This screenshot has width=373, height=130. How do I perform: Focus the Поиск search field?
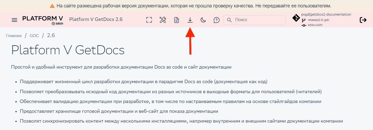(254, 20)
